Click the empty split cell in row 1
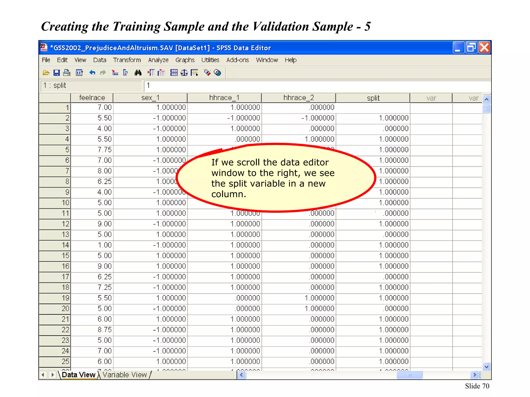Screen dimensions: 530x397 pyautogui.click(x=373, y=108)
